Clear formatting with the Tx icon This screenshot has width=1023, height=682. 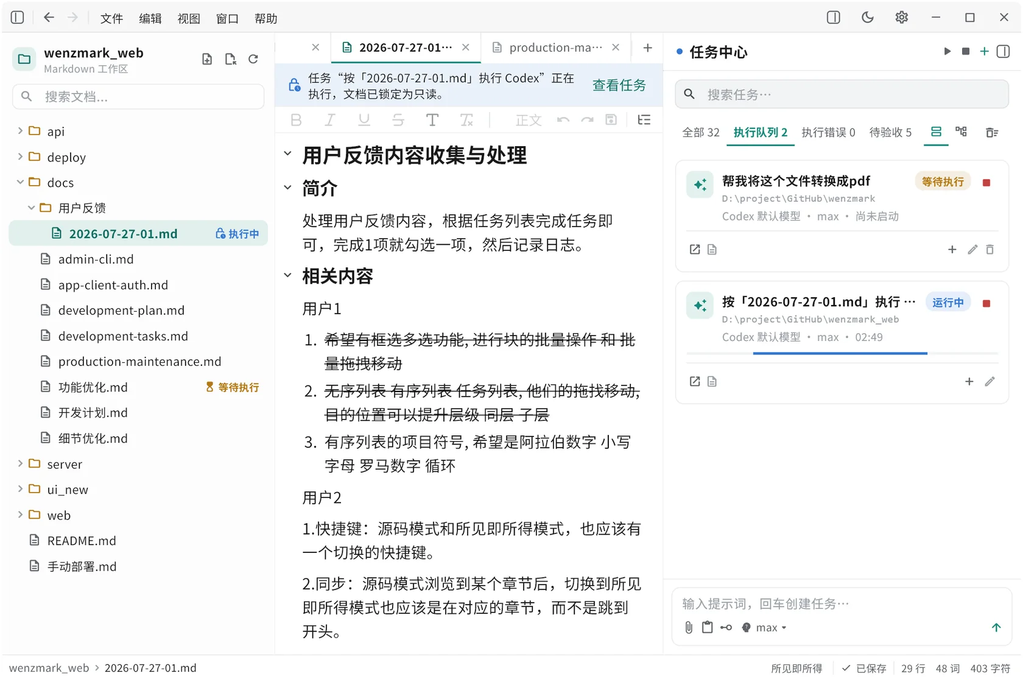[466, 120]
